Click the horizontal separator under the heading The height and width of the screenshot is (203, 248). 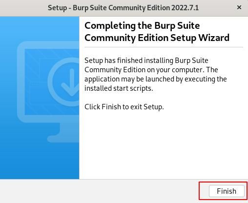coord(164,47)
